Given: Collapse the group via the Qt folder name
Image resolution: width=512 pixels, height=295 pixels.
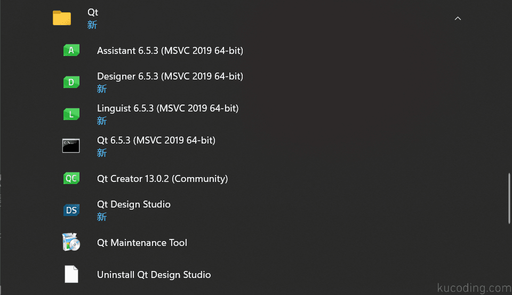Looking at the screenshot, I should point(93,12).
